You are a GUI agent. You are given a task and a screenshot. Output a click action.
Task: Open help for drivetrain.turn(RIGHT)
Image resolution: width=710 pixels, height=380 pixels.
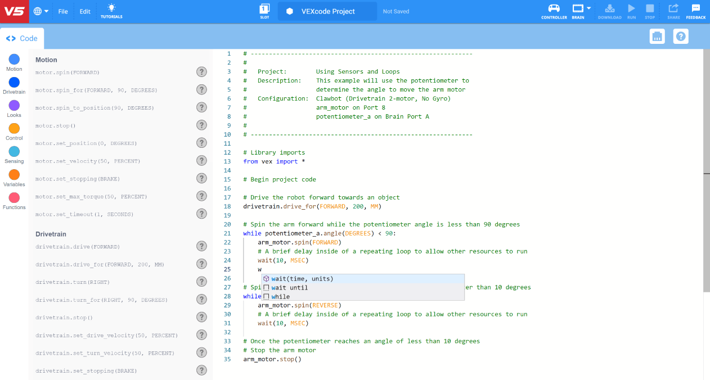click(x=201, y=281)
